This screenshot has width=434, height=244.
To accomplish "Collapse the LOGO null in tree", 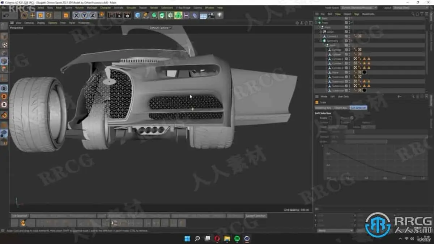I will click(321, 32).
